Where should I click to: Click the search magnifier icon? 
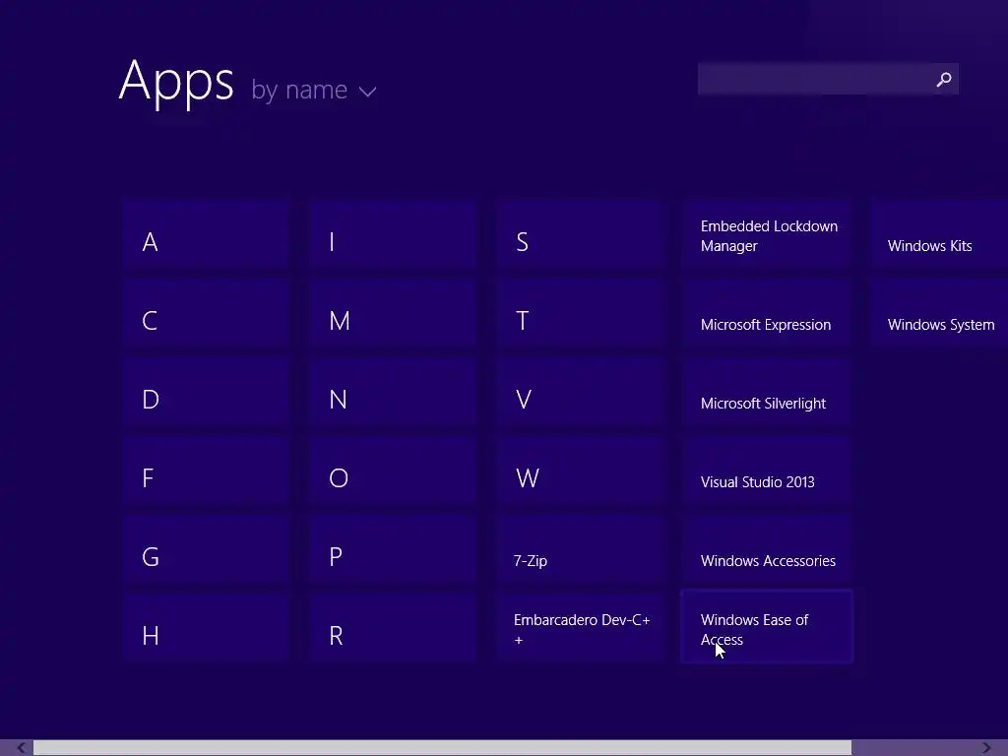click(944, 79)
